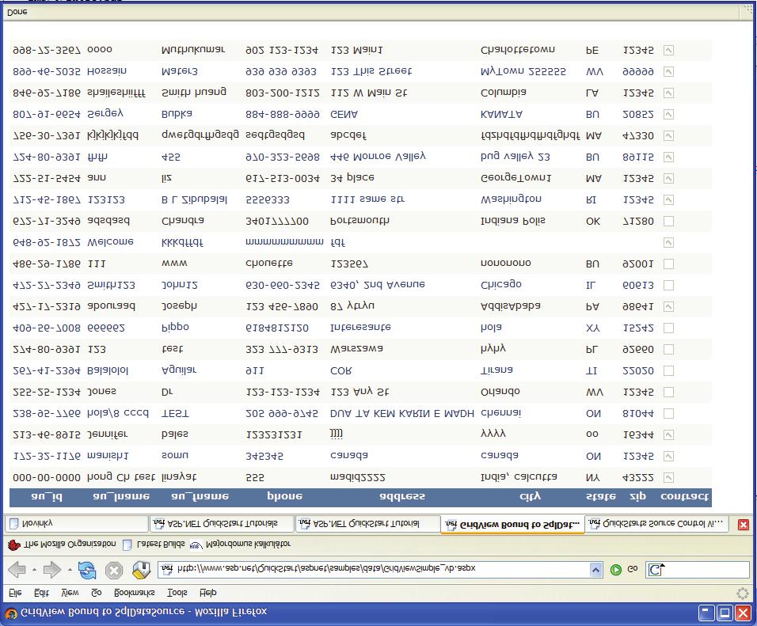Click the Latest Builds bookmark page icon
Viewport: 757px width, 626px height.
click(x=127, y=545)
